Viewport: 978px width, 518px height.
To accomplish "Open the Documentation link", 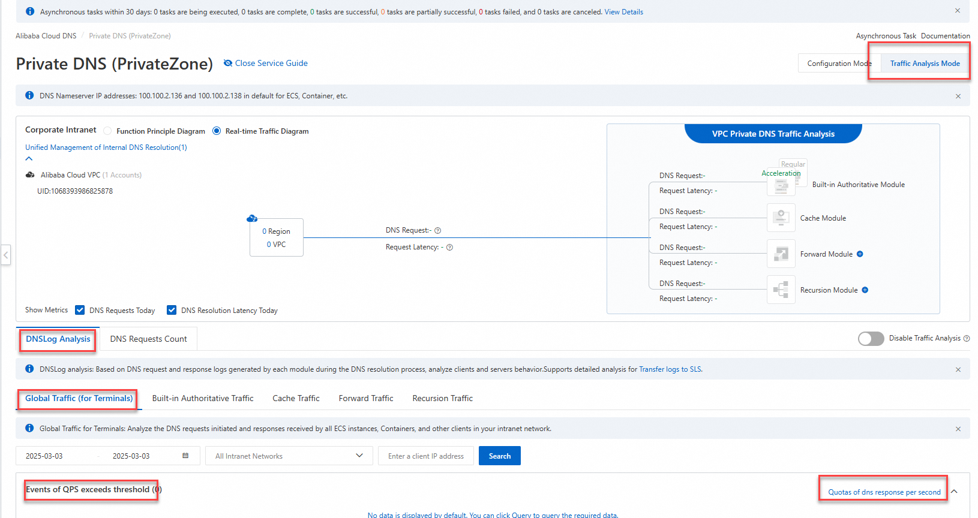I will point(945,36).
